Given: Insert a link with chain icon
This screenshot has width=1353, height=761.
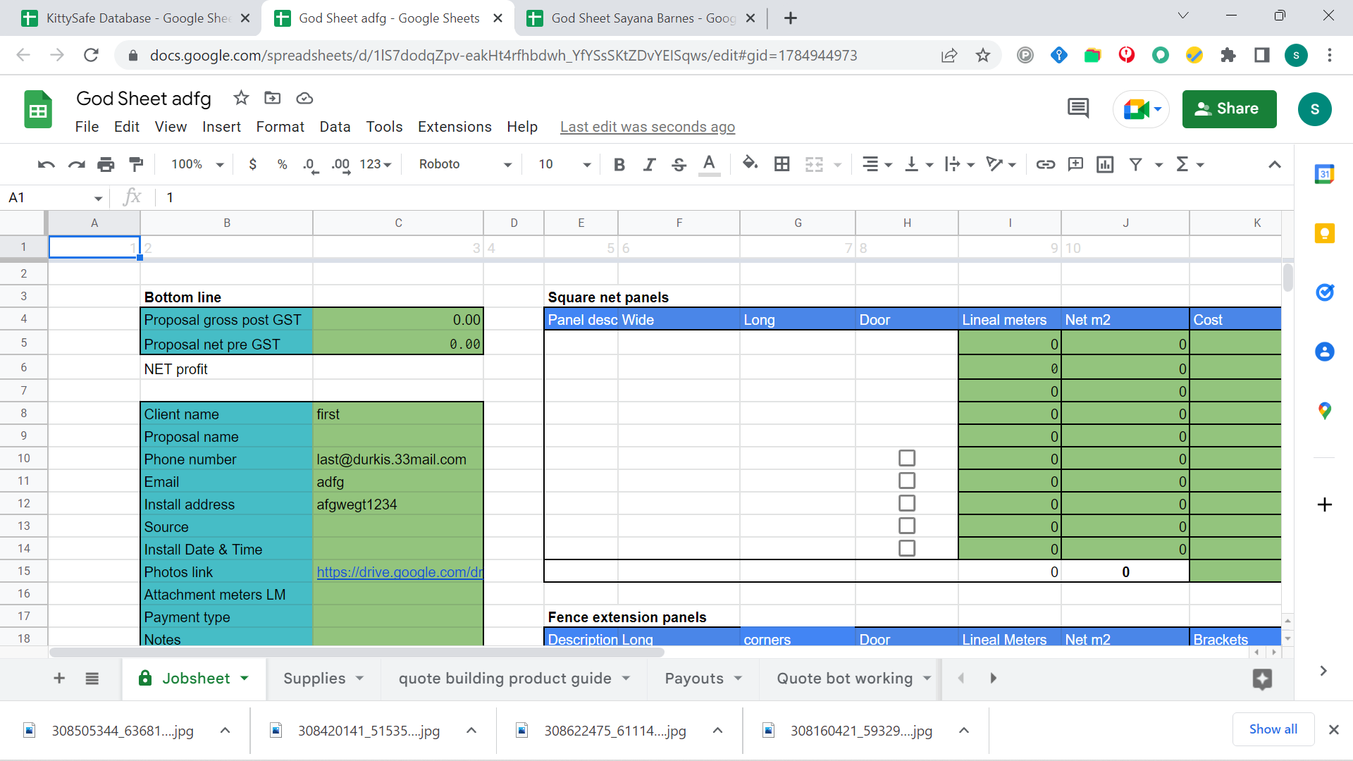Looking at the screenshot, I should coord(1045,164).
